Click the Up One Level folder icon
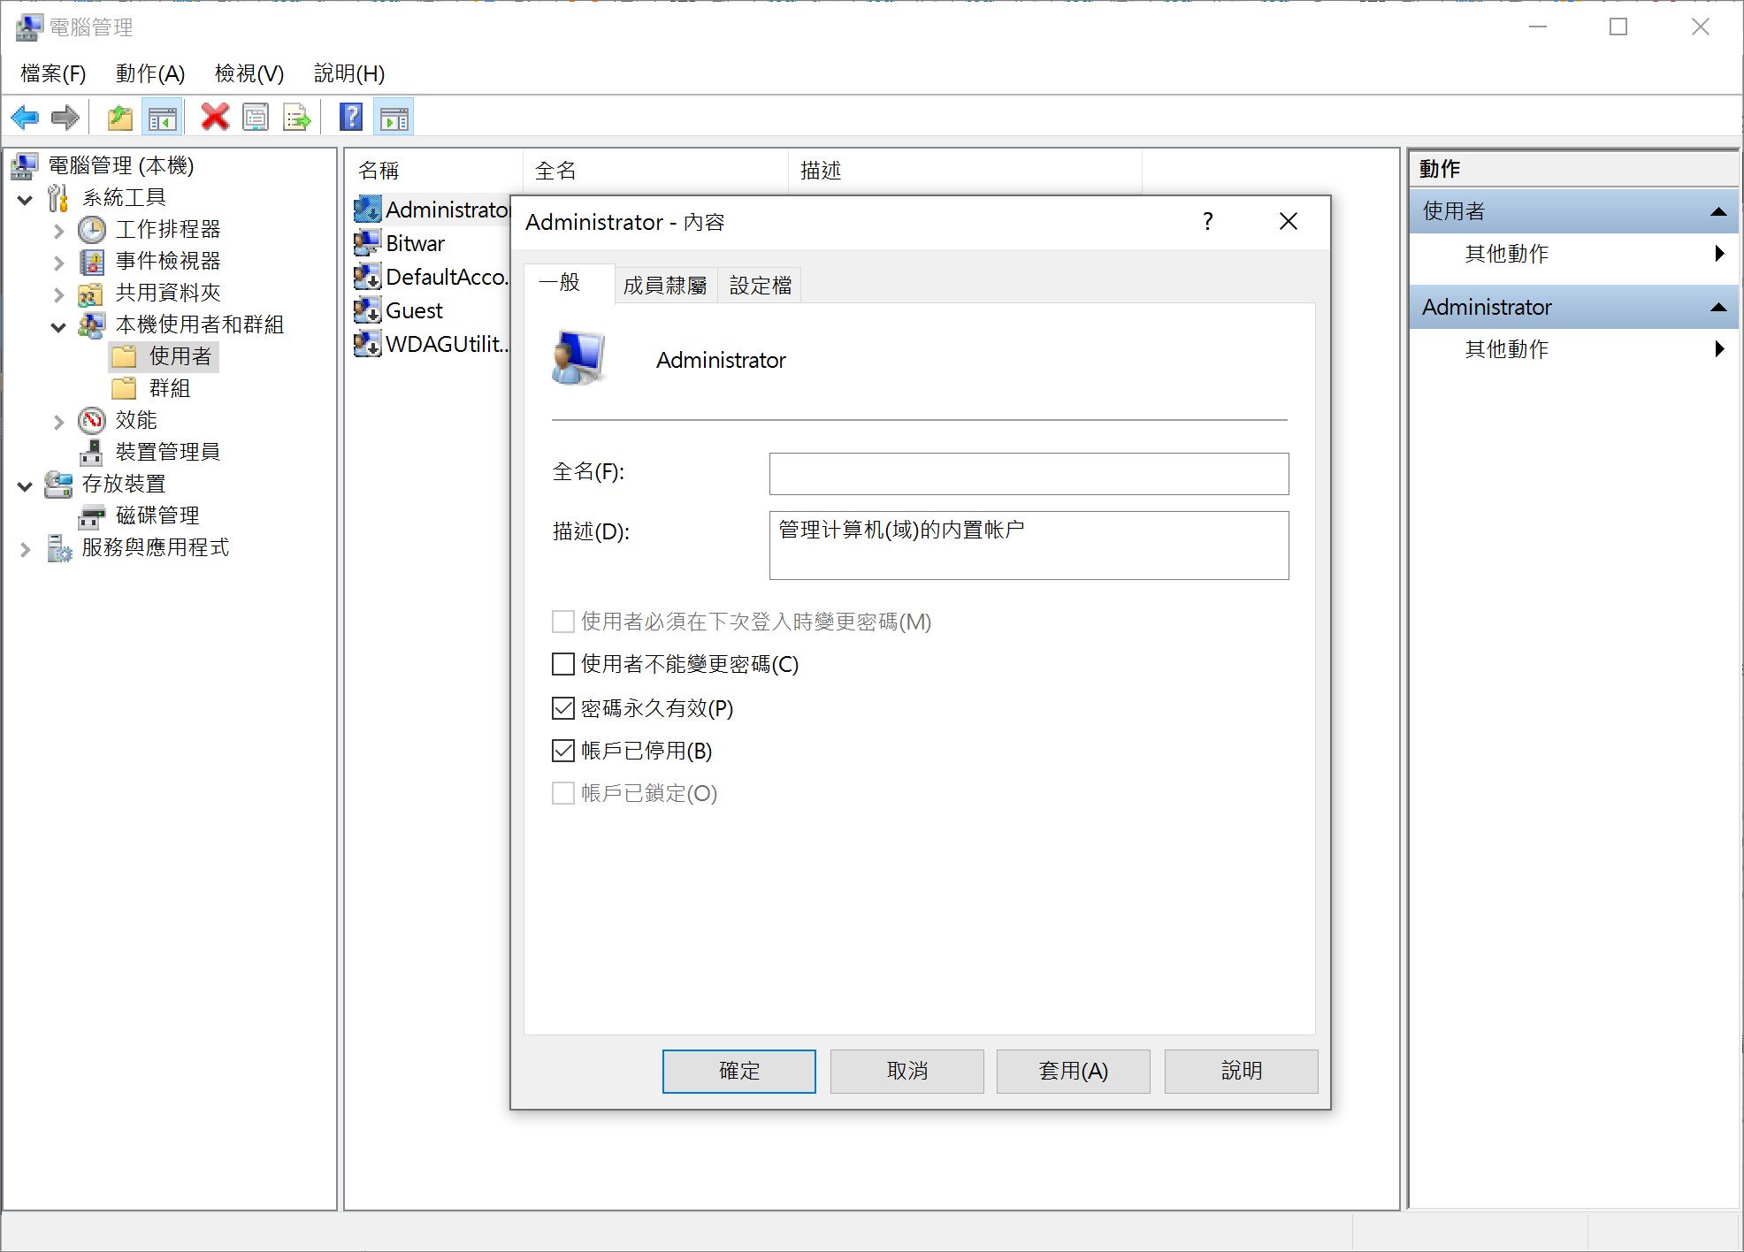 coord(120,117)
